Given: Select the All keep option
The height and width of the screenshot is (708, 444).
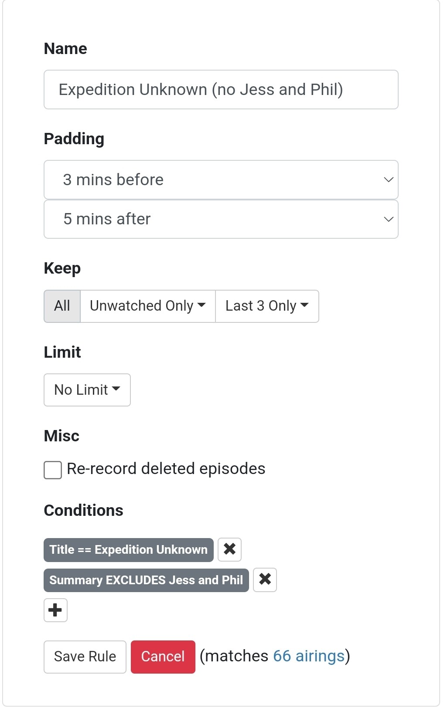Looking at the screenshot, I should [62, 306].
